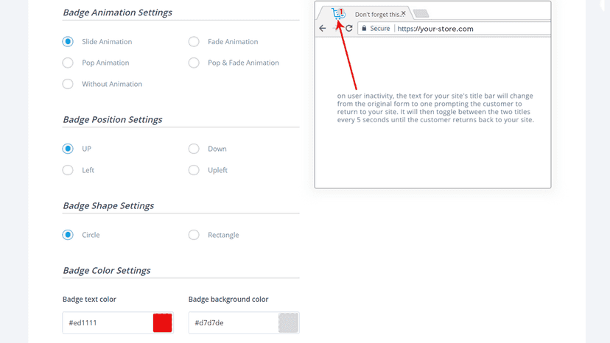Select Pop Animation radio button
Screen dimensions: 610x343
click(x=68, y=63)
